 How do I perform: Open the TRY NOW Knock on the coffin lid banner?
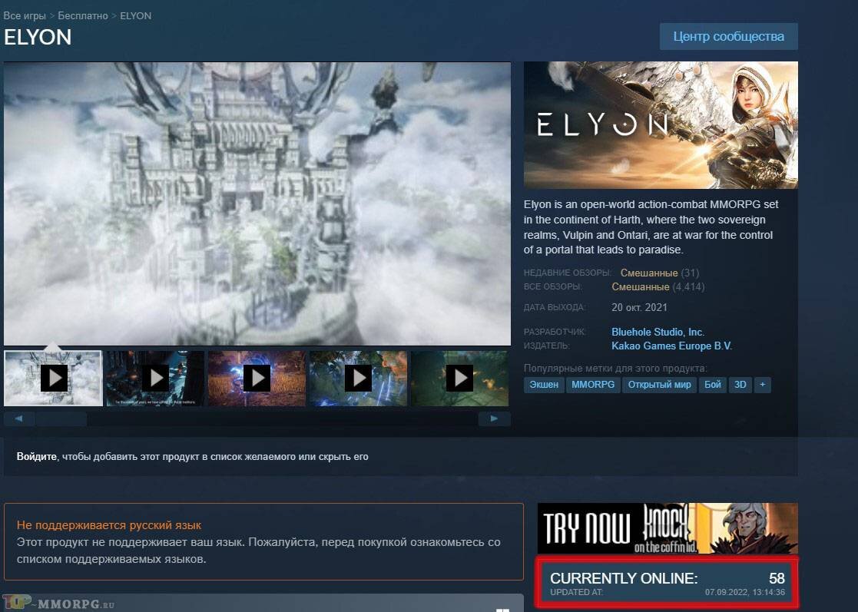pos(668,528)
